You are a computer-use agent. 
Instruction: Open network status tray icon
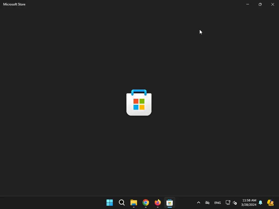click(228, 202)
